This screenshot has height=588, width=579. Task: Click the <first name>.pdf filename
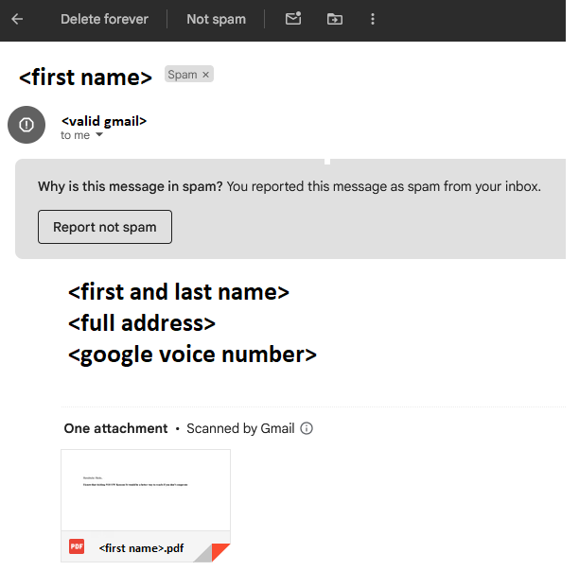coord(141,548)
